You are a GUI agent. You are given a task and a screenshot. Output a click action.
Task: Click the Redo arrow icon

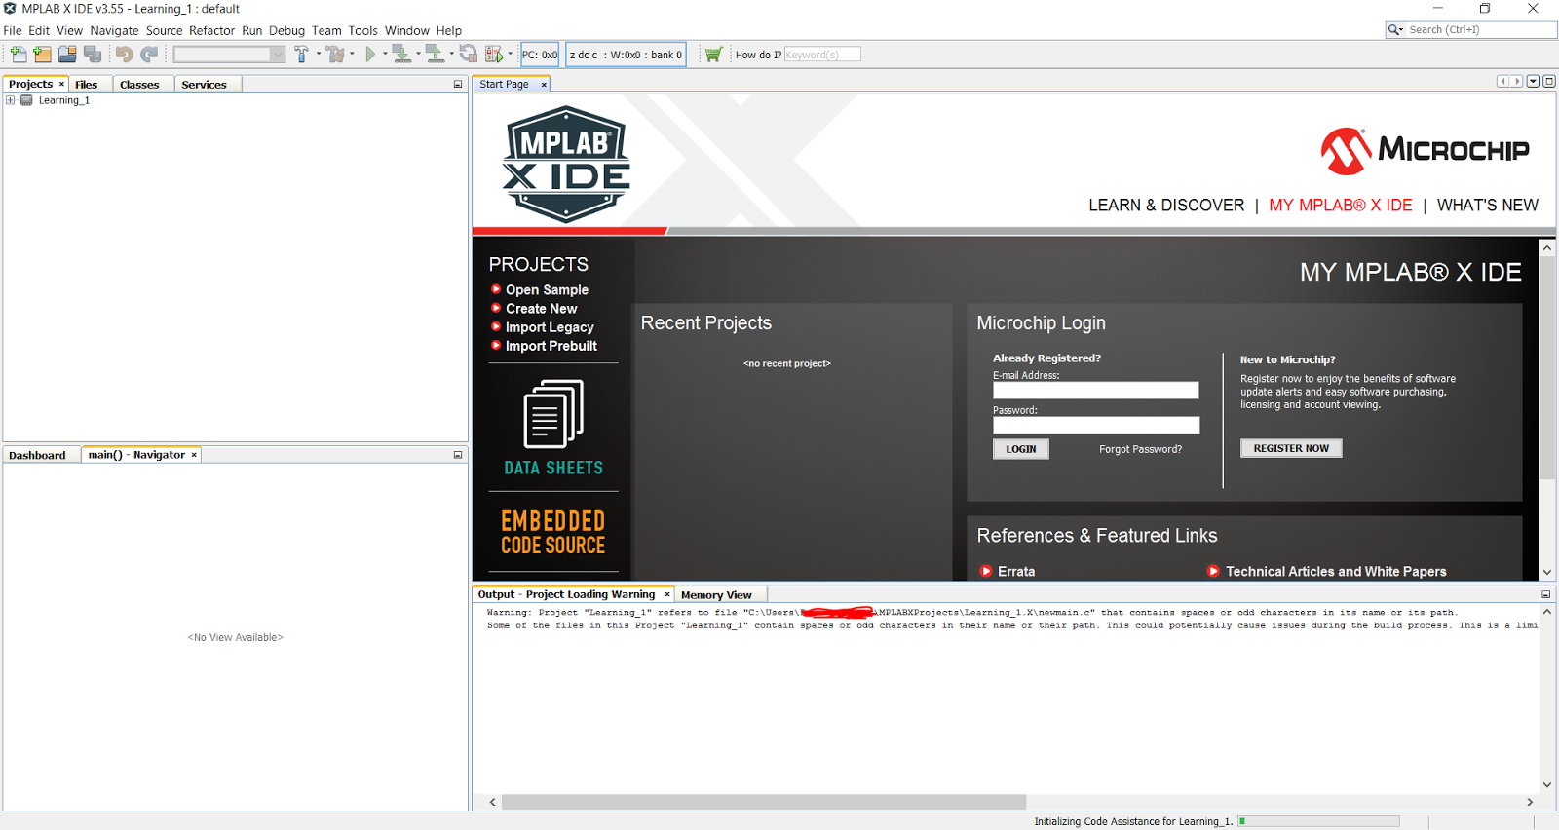pyautogui.click(x=149, y=55)
